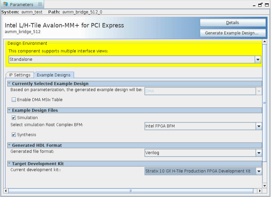
Task: Maximize the Parameters panel
Action: coord(266,5)
